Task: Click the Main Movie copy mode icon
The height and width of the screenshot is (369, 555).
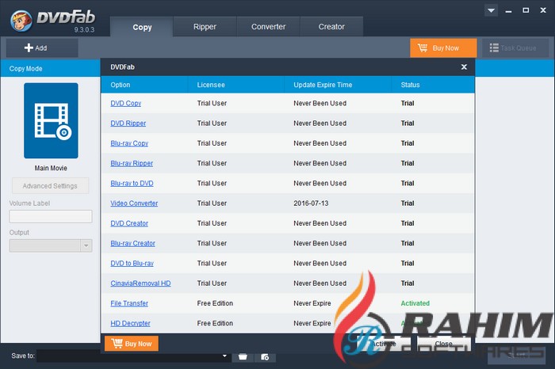Action: tap(51, 120)
